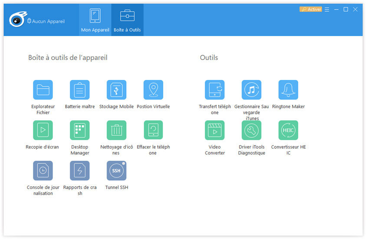
Task: Open the Video Converter tool
Action: tap(215, 130)
